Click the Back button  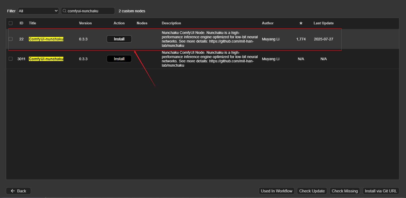[x=18, y=191]
